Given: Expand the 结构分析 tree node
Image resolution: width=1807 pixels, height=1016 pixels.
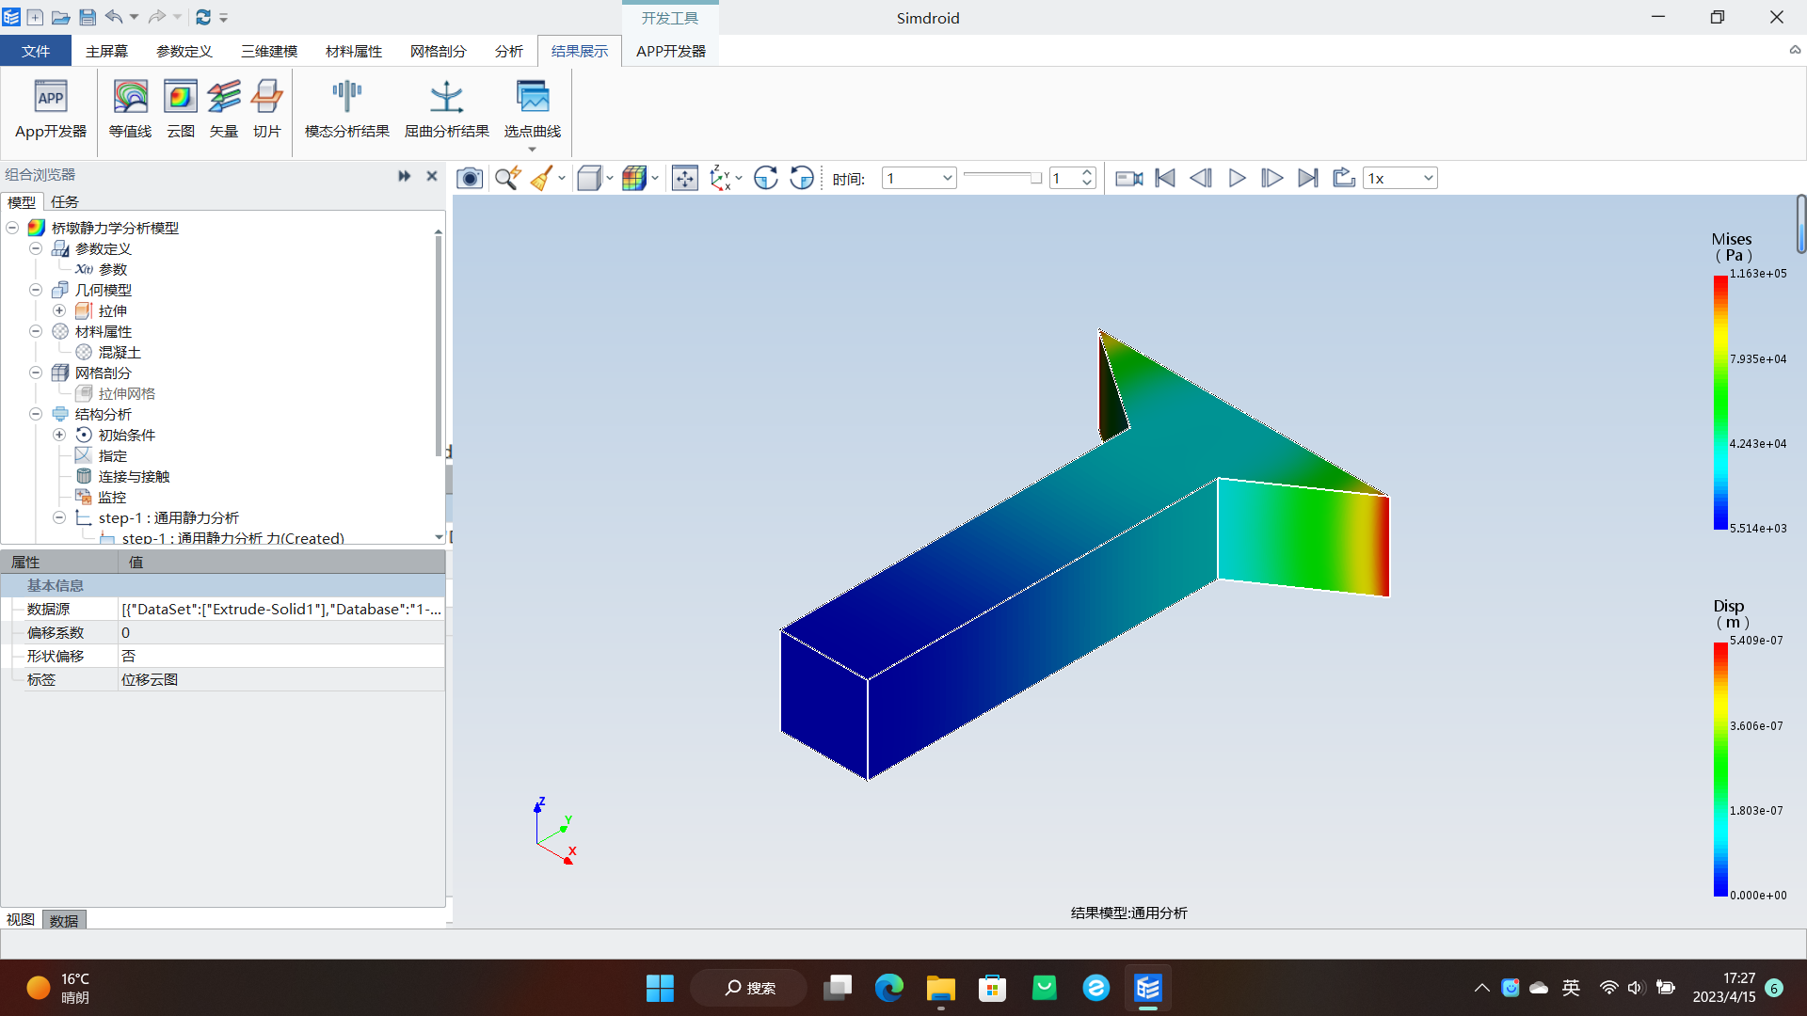Looking at the screenshot, I should click(x=34, y=413).
